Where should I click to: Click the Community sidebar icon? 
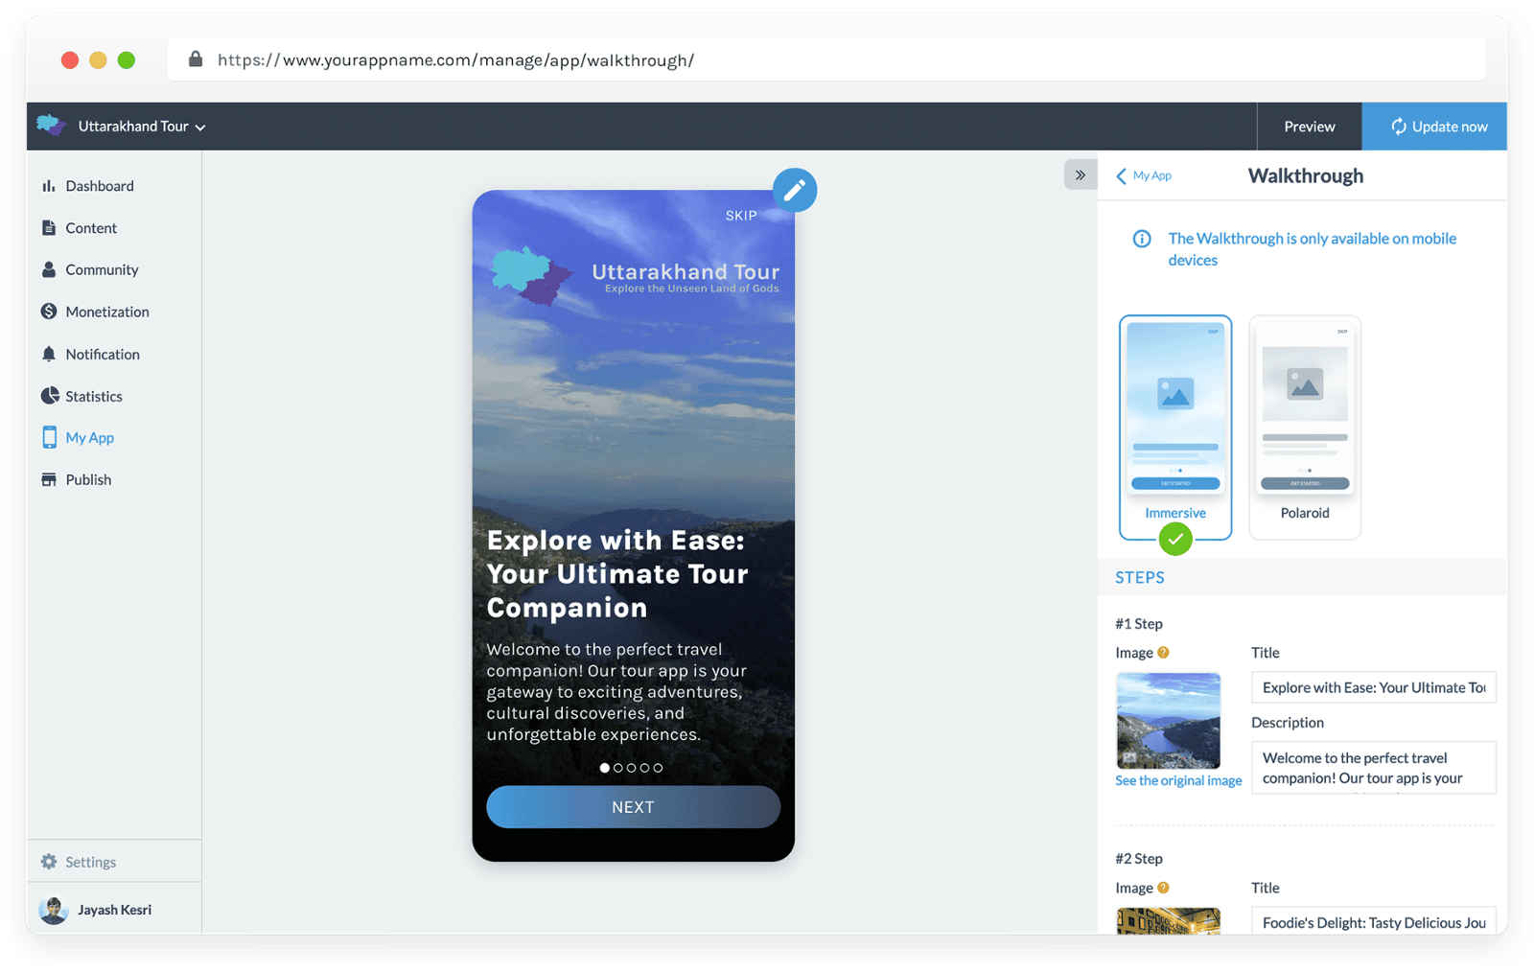tap(49, 269)
